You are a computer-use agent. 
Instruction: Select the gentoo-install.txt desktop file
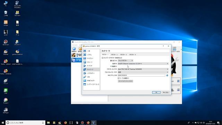tap(17, 52)
